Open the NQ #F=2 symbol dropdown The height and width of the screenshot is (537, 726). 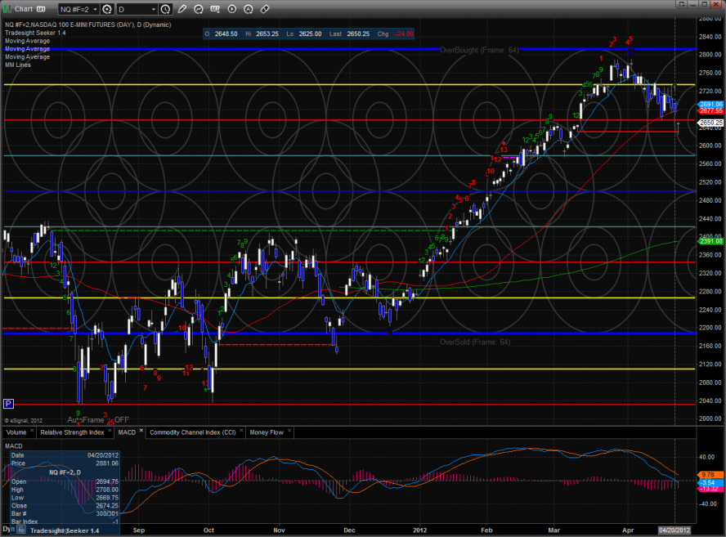tap(91, 9)
